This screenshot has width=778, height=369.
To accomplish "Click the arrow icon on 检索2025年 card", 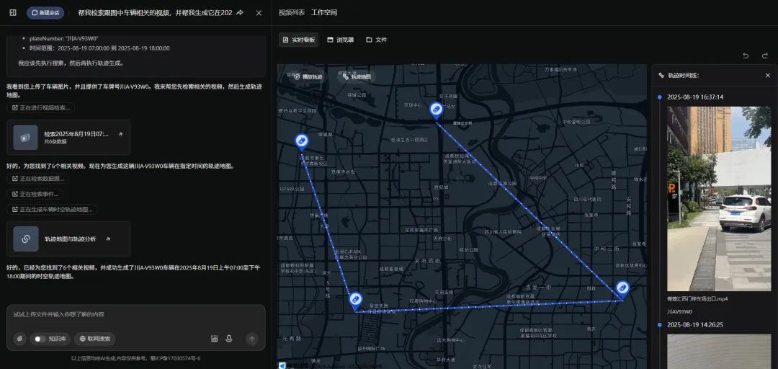I will point(120,134).
